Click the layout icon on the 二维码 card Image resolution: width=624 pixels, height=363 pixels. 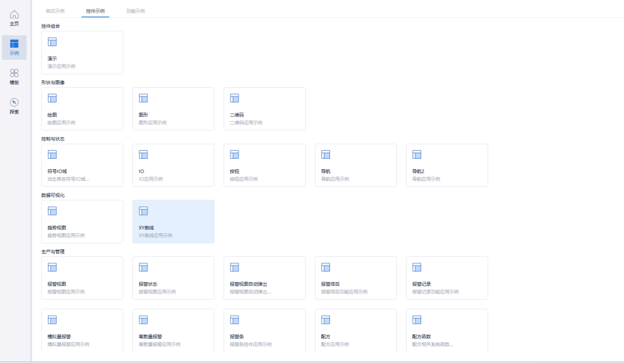(235, 98)
